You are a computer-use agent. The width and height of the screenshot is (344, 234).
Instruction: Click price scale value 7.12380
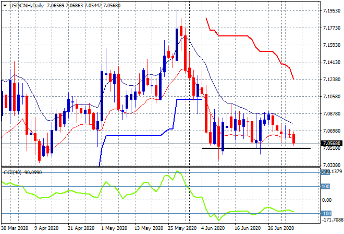[331, 79]
